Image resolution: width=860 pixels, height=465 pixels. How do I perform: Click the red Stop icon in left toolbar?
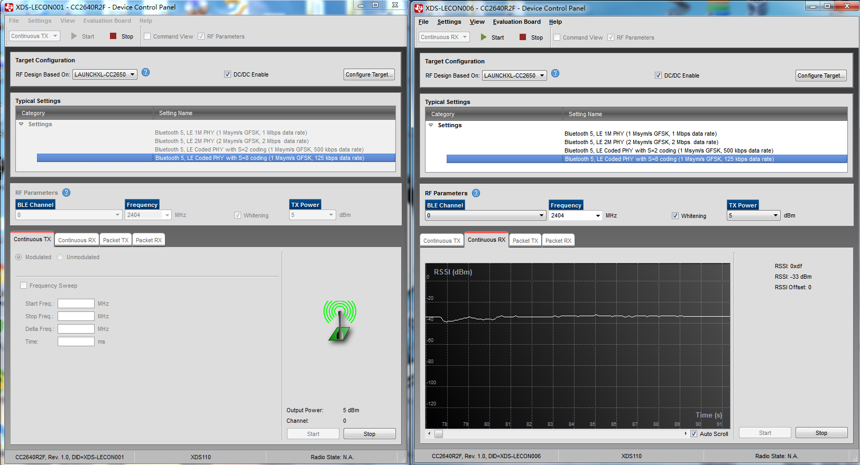coord(113,36)
